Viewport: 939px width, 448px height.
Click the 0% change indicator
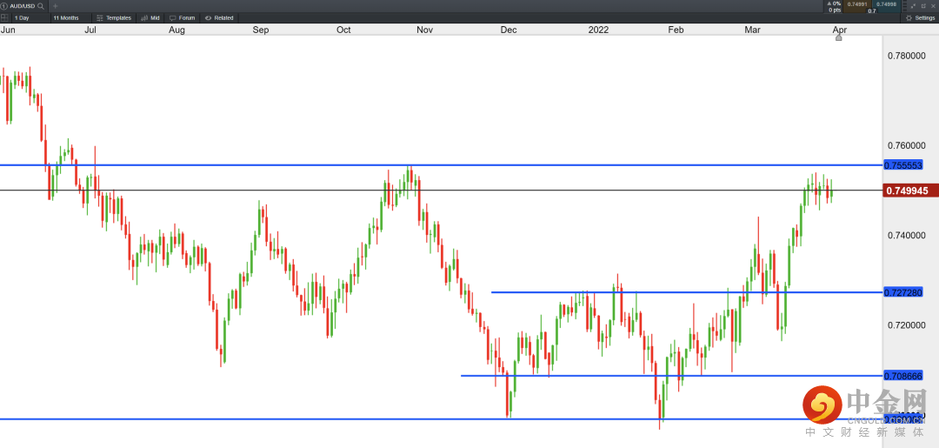click(x=834, y=3)
